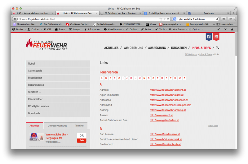This screenshot has width=248, height=164.
Task: Switch to the KAS KundenAdministration tab
Action: tap(33, 13)
